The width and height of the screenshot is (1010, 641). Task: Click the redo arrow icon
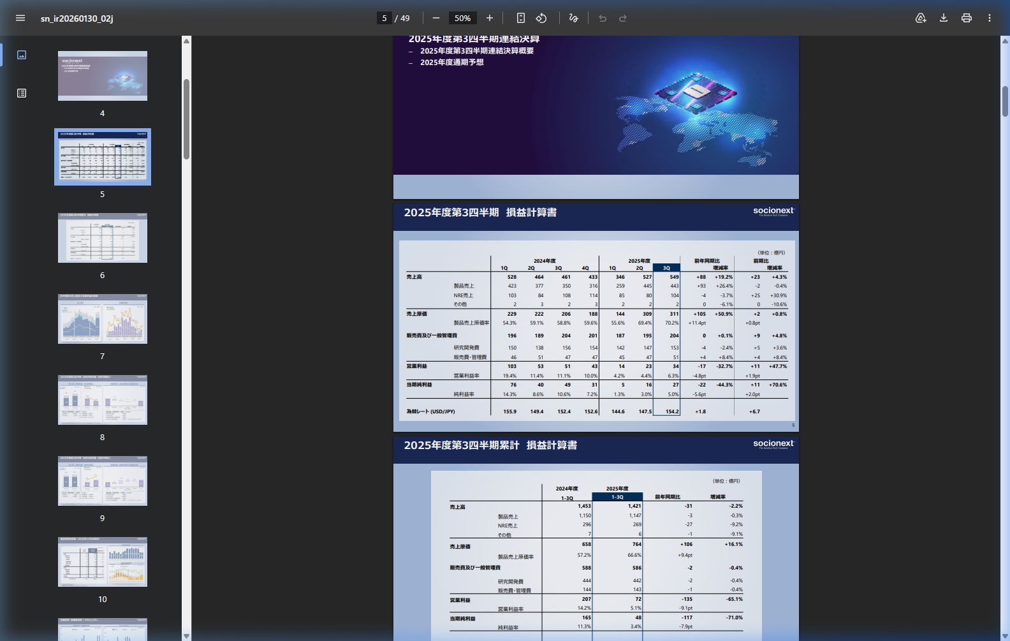tap(623, 18)
